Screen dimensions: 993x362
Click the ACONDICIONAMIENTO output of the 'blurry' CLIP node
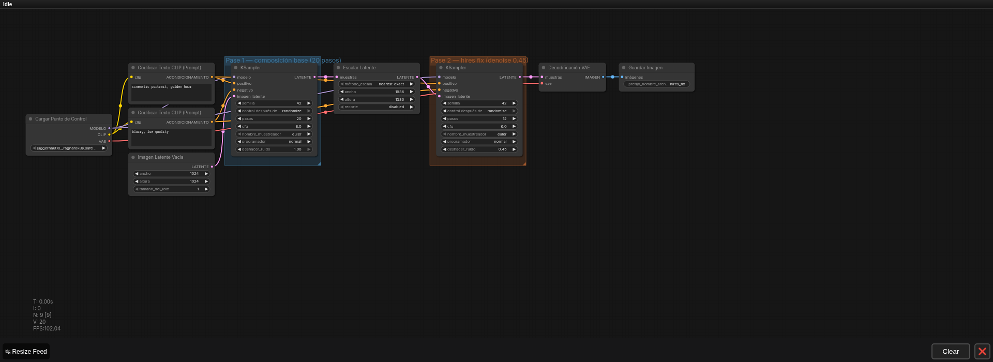212,122
